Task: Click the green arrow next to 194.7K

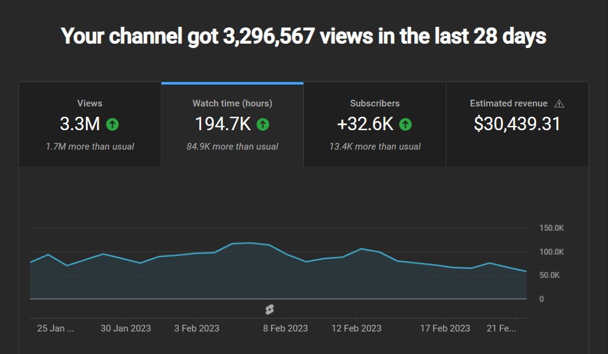Action: [263, 124]
